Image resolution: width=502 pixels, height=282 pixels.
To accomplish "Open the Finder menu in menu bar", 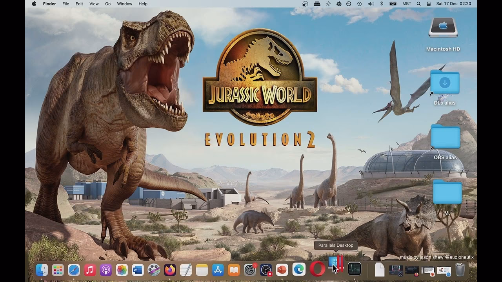I will coord(49,4).
